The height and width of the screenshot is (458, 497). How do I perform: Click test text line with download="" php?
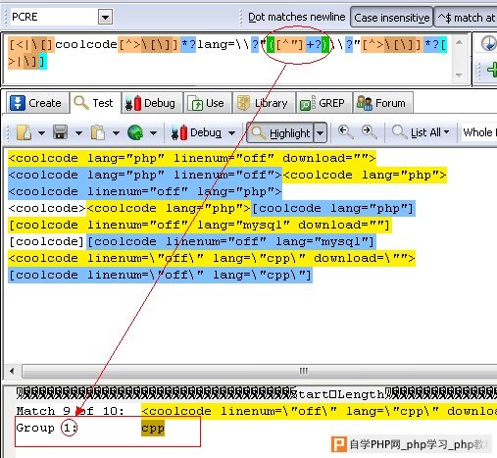point(192,158)
